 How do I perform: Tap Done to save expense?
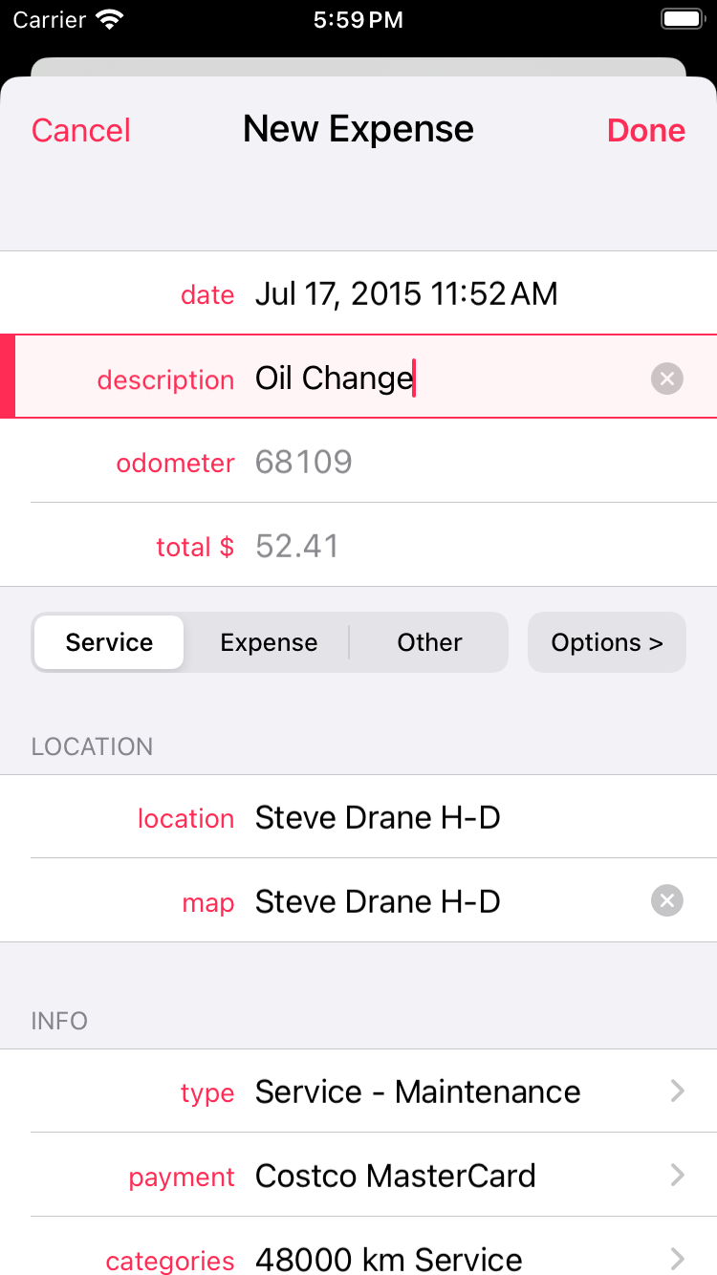tap(646, 130)
